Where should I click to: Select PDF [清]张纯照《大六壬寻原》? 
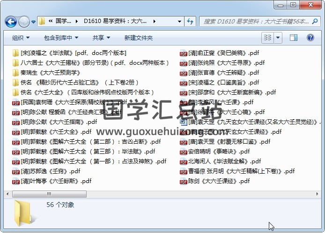click(x=222, y=63)
